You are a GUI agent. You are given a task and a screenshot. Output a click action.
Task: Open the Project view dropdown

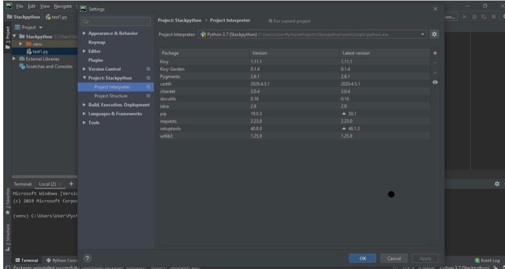pos(41,27)
